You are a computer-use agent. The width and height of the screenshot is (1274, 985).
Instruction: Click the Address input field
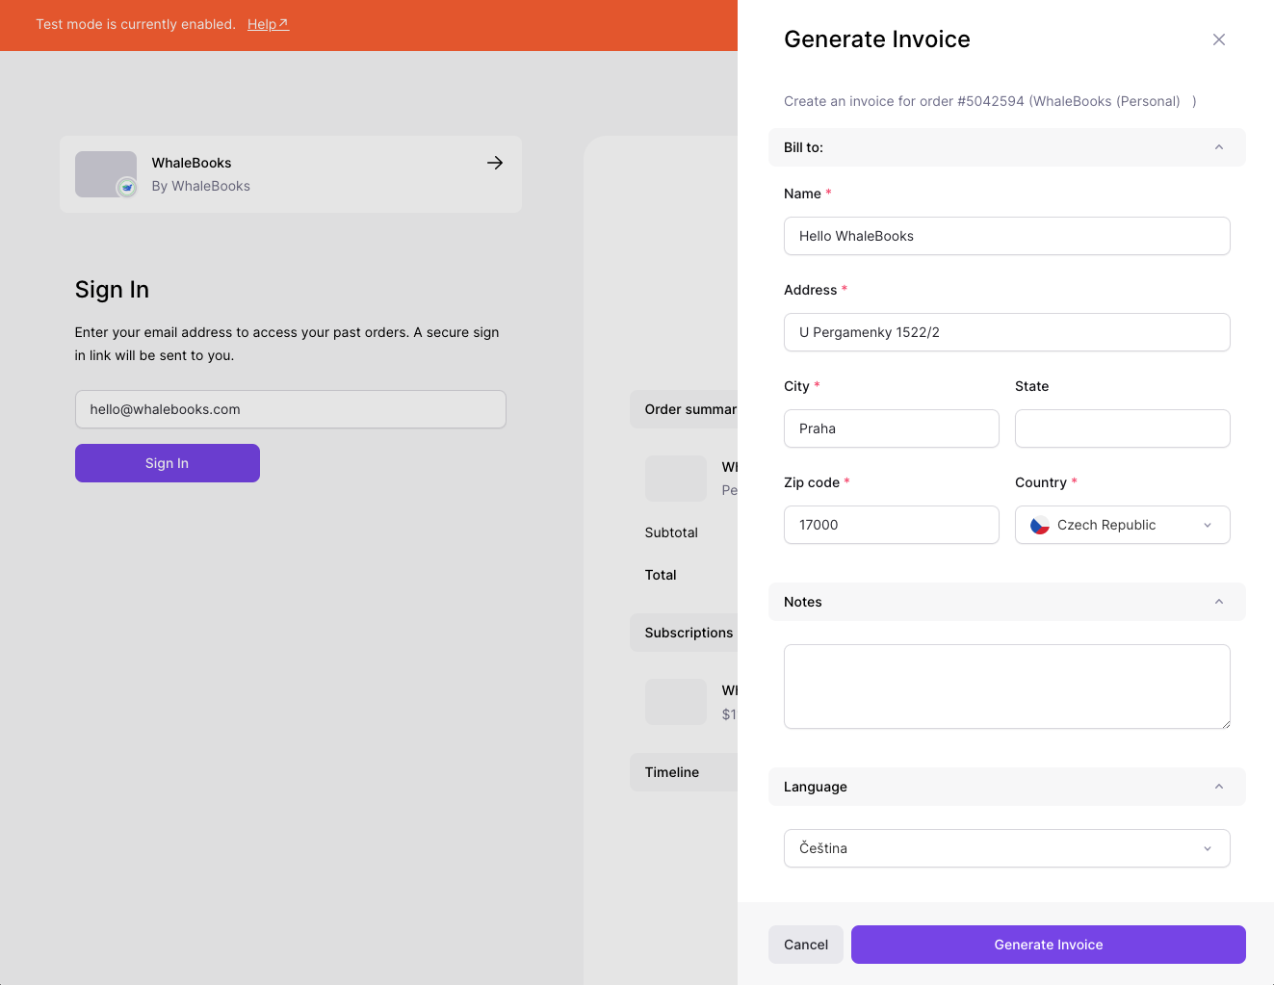click(x=1007, y=332)
